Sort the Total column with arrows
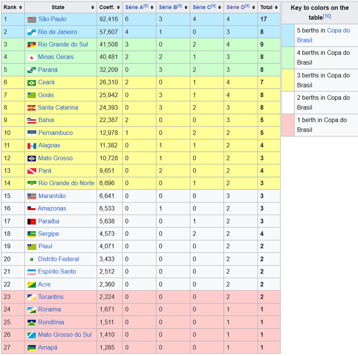This screenshot has width=358, height=356. [276, 7]
